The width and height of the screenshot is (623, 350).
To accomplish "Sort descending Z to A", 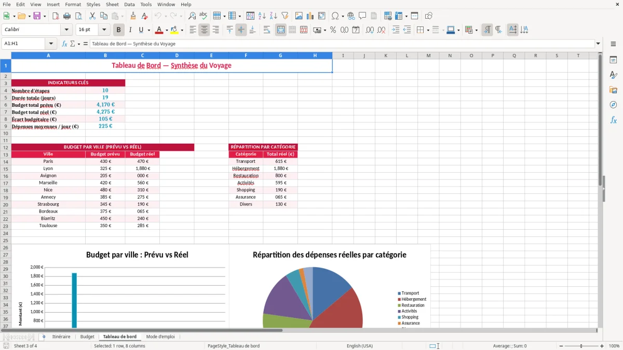I will click(274, 16).
